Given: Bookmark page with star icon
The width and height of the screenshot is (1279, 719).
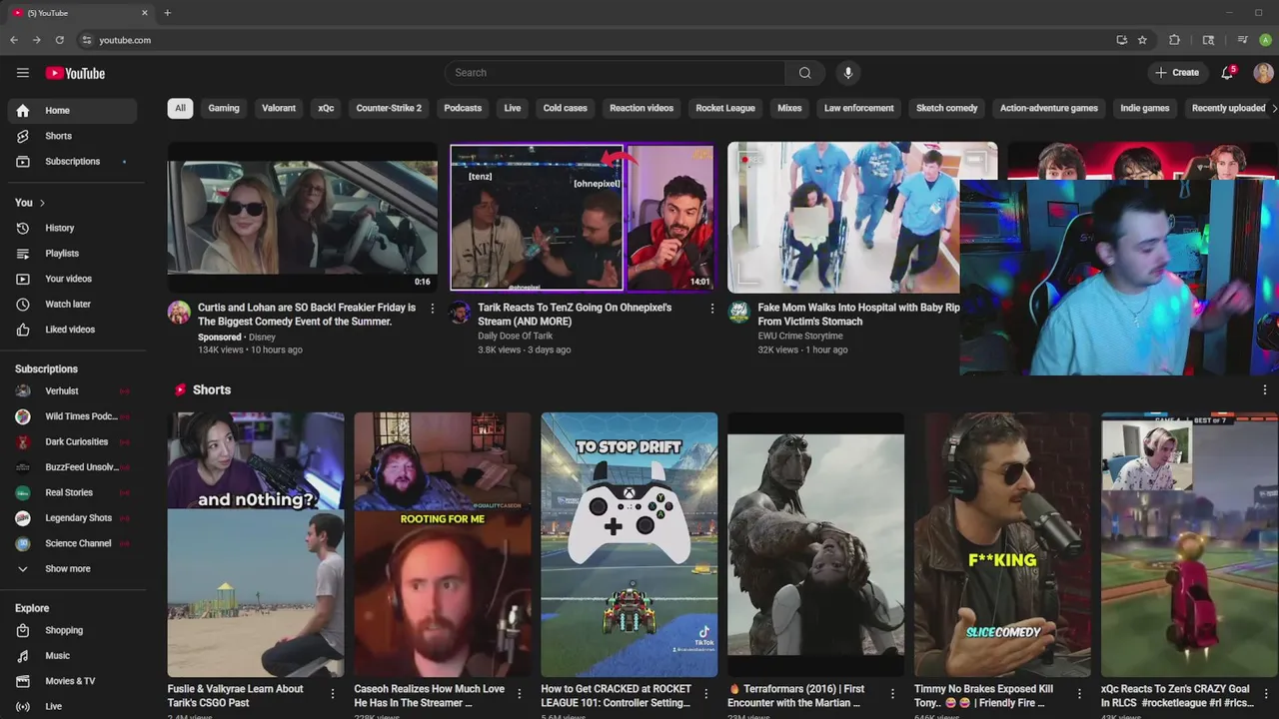Looking at the screenshot, I should 1142,40.
